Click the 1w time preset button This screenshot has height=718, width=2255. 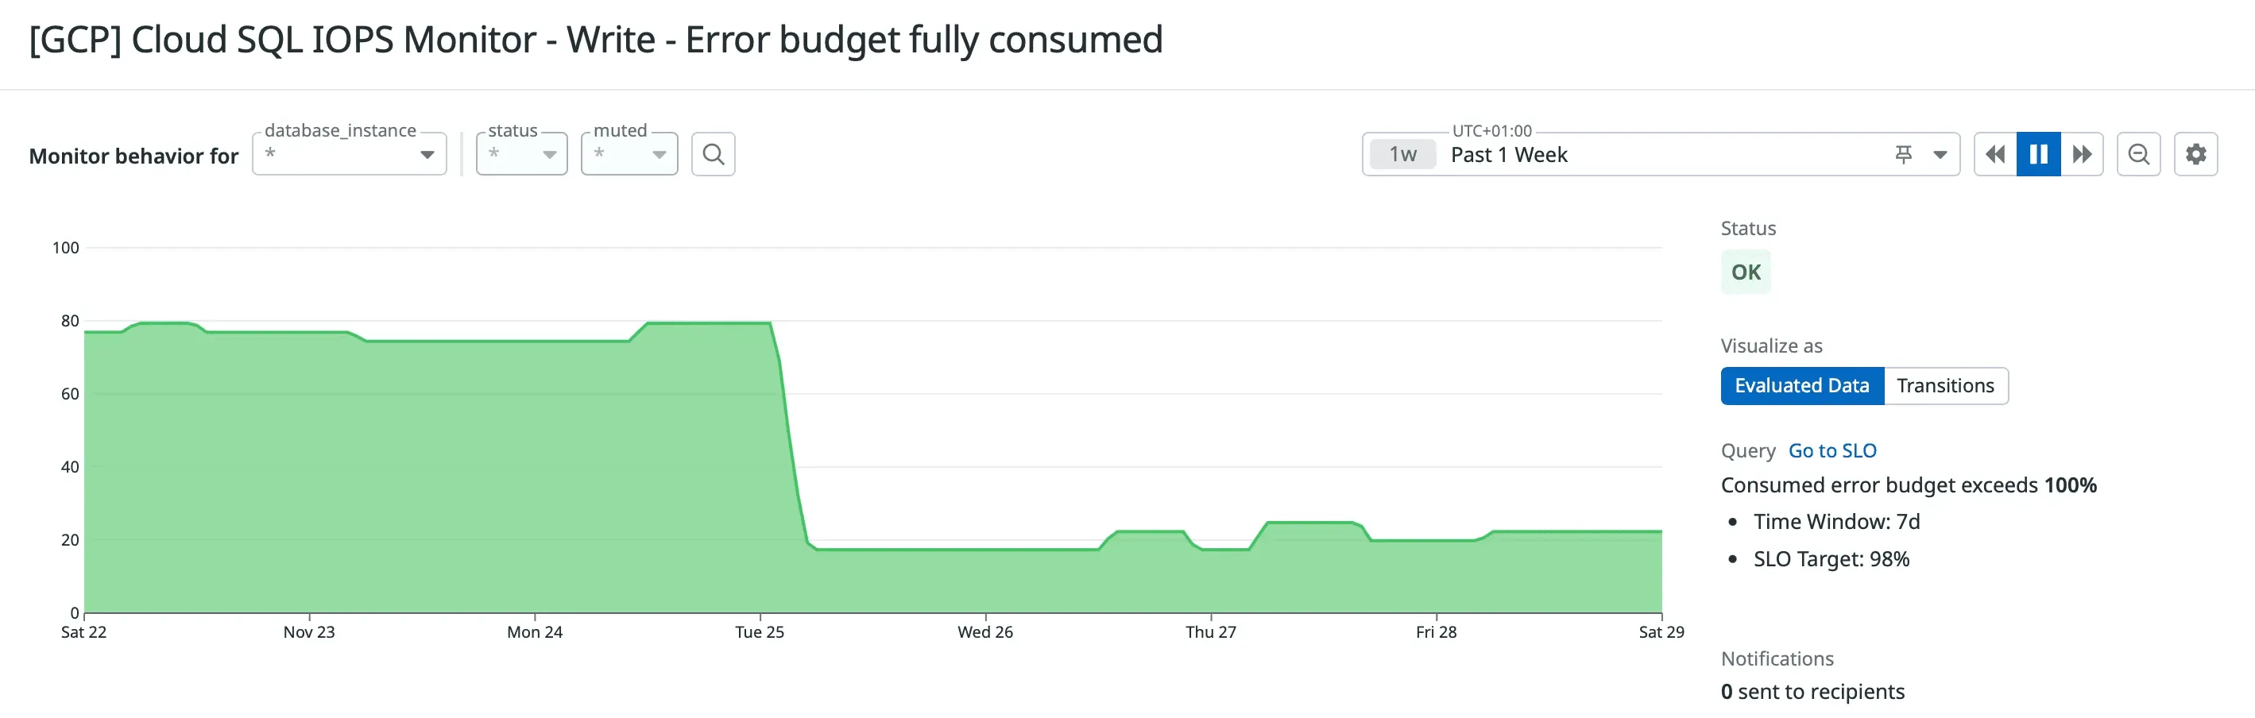pyautogui.click(x=1402, y=153)
